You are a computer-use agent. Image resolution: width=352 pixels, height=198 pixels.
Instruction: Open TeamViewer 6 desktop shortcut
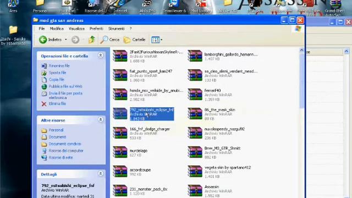tap(175, 6)
